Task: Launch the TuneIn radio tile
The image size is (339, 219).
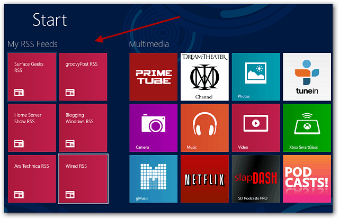Action: 307,77
